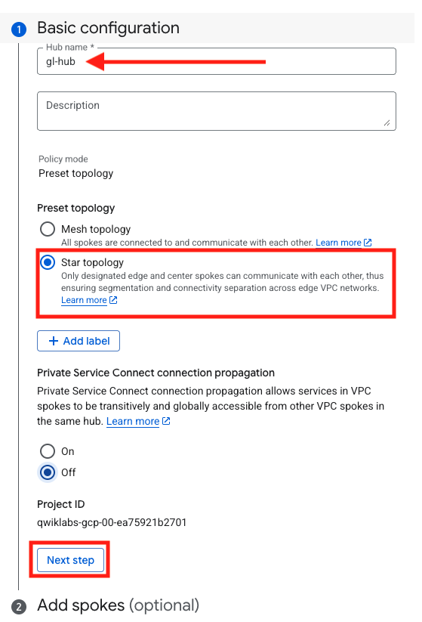Viewport: 422px width, 622px height.
Task: Select the Mesh topology radio button
Action: (x=48, y=229)
